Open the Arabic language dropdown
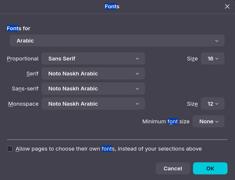This screenshot has width=235, height=180. click(117, 41)
